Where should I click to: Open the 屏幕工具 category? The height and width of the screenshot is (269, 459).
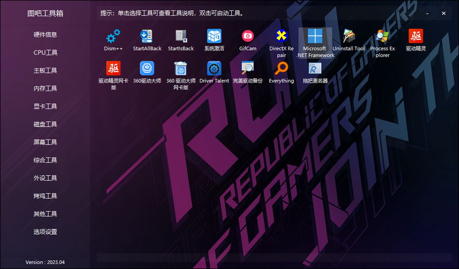(45, 142)
